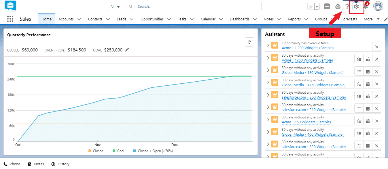Open the Accounts tab dropdown chevron
This screenshot has width=388, height=169.
click(x=79, y=19)
